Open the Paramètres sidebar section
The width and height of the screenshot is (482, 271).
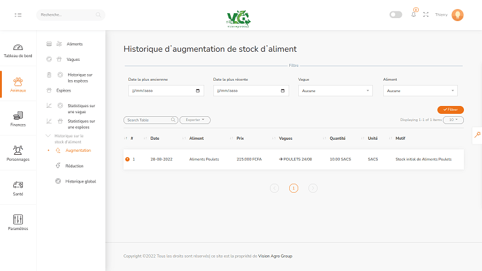point(18,222)
